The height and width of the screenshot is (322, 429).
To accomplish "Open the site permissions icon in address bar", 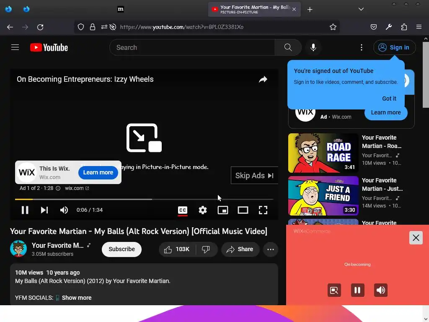I will (104, 27).
